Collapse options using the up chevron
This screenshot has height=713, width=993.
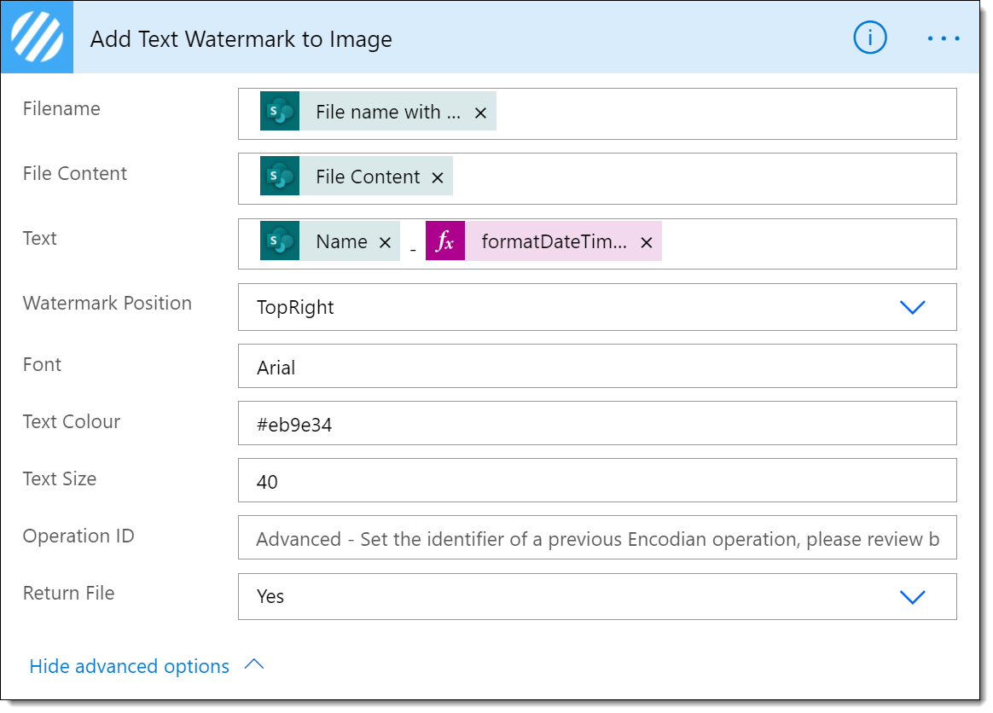[254, 665]
